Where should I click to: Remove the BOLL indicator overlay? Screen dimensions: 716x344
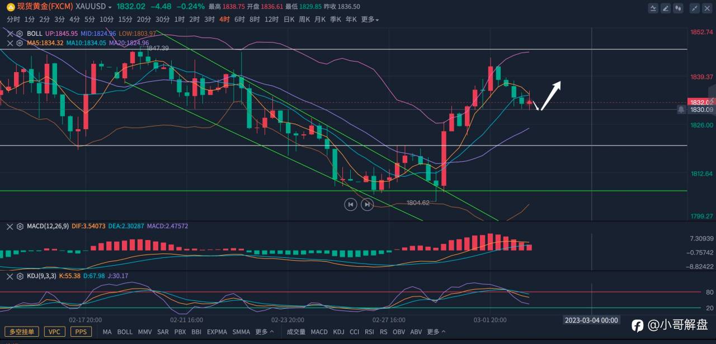coord(10,34)
